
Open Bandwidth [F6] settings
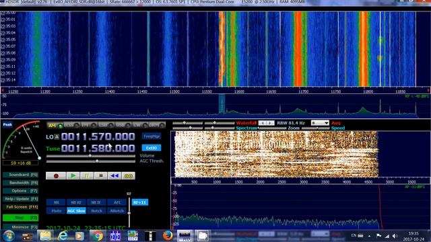[21, 183]
